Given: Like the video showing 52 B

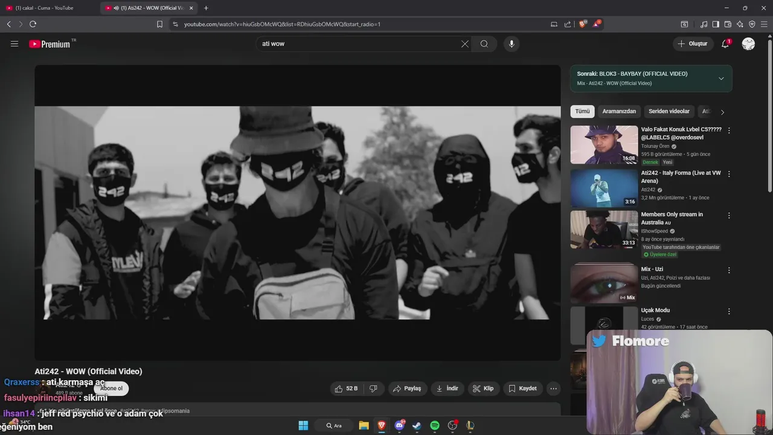Looking at the screenshot, I should point(347,388).
